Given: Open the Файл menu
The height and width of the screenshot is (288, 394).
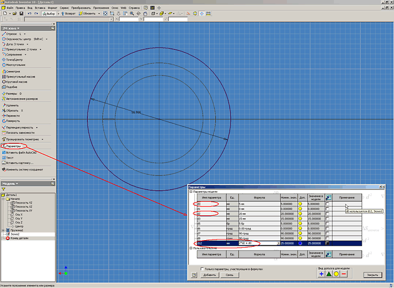Looking at the screenshot, I should tap(10, 8).
